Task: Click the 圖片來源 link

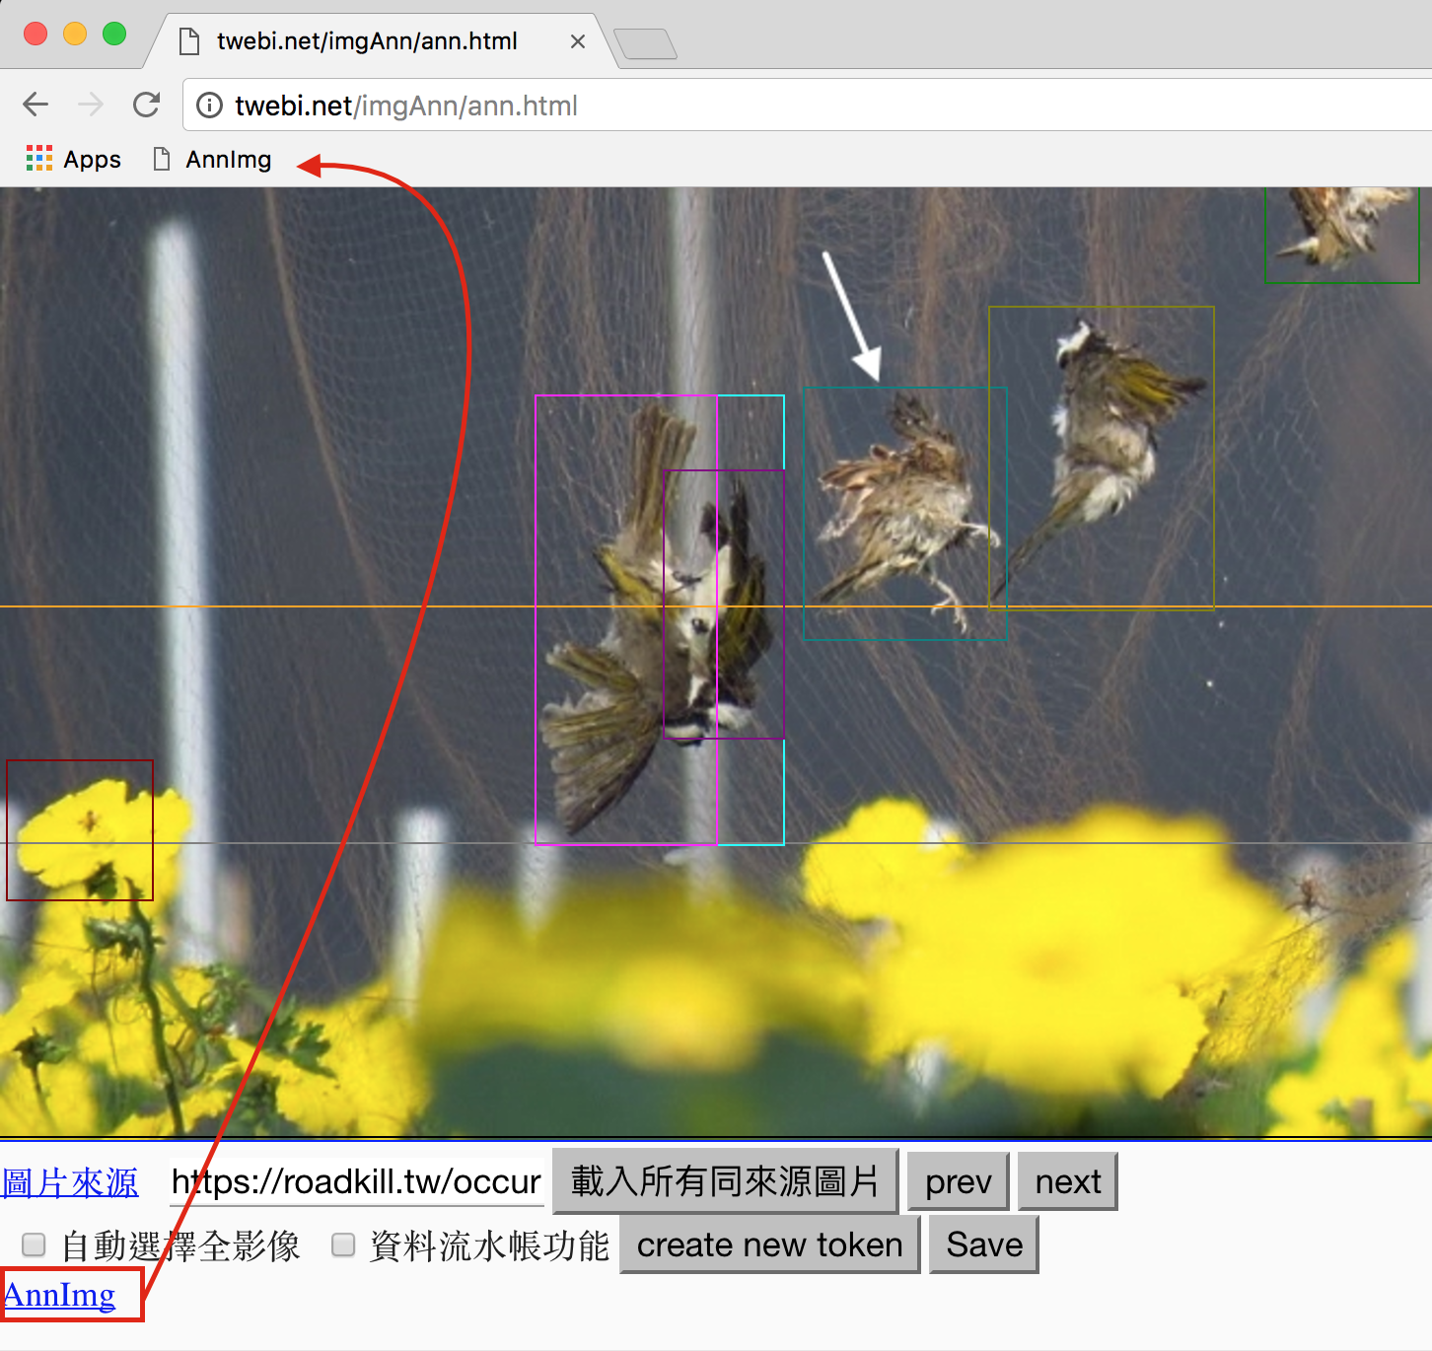Action: [x=70, y=1182]
